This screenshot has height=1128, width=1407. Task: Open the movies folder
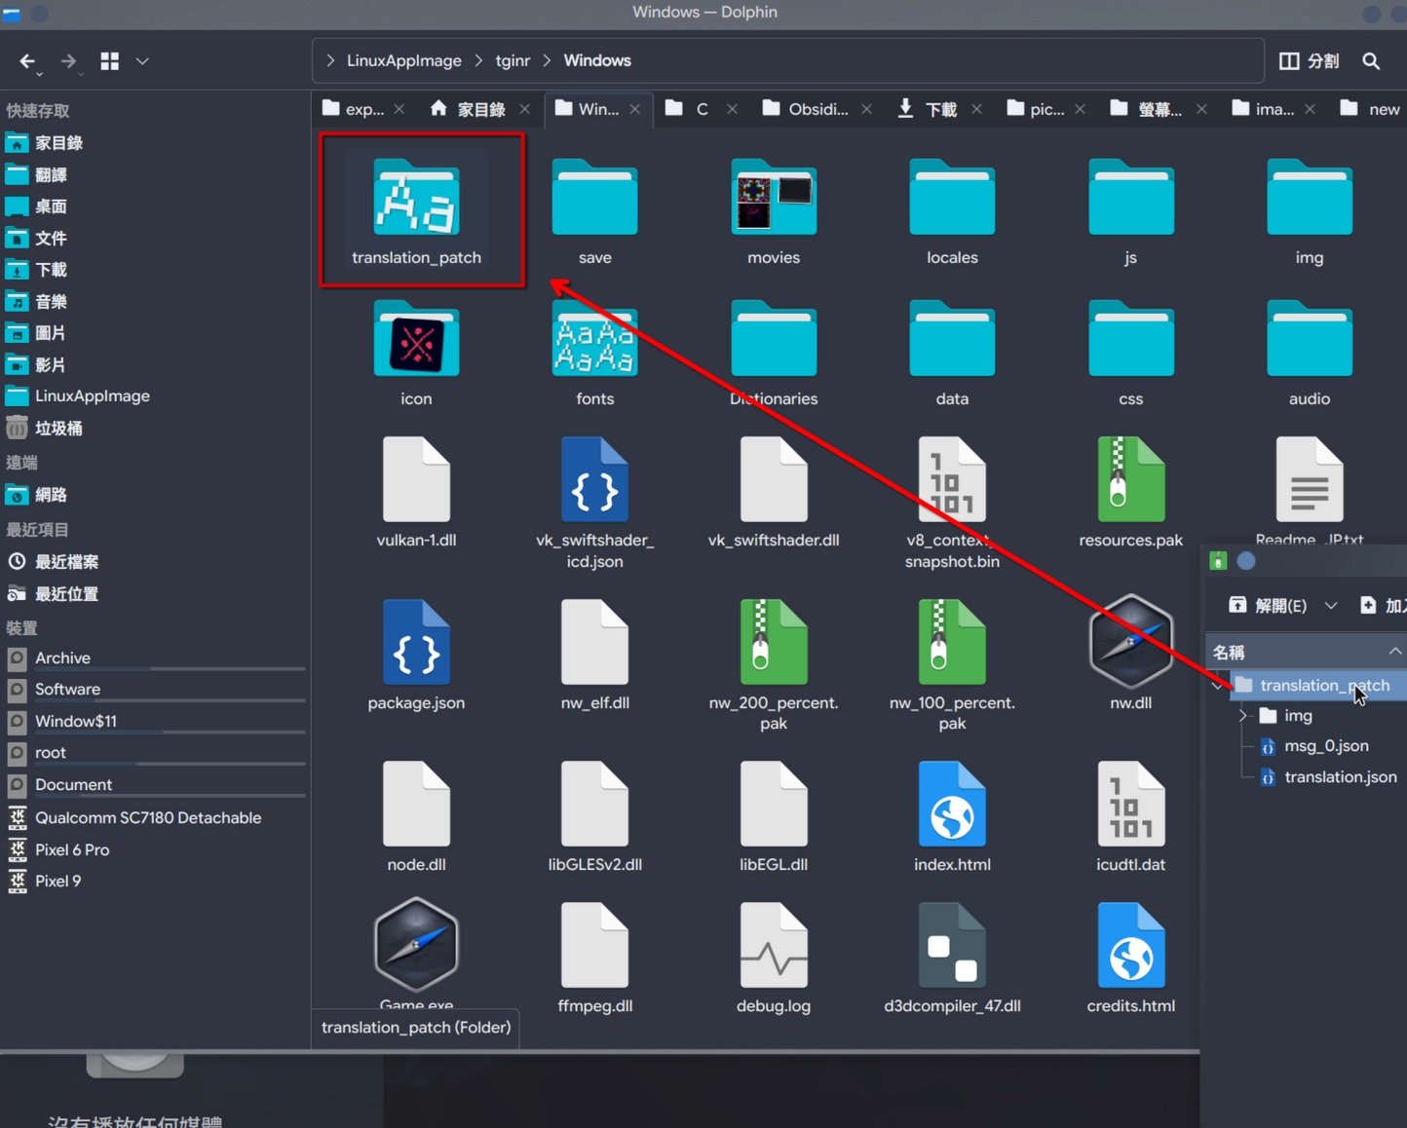[774, 211]
